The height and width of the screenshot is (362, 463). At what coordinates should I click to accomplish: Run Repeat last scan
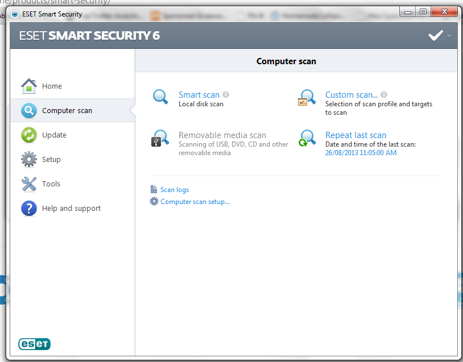[x=356, y=135]
